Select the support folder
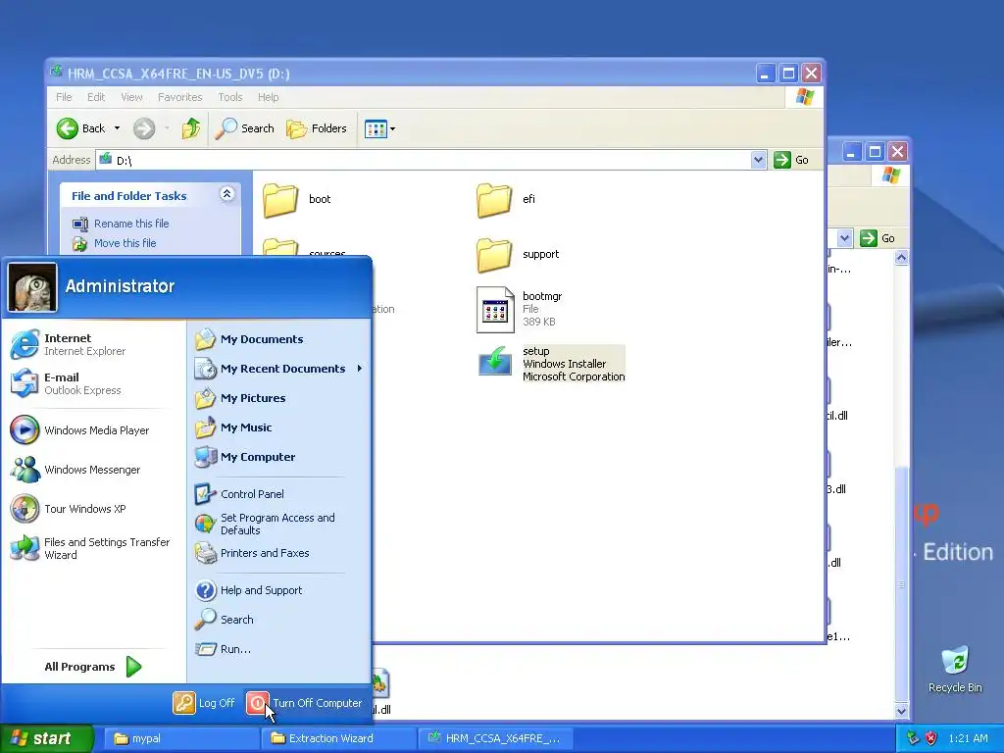This screenshot has height=753, width=1004. (518, 254)
